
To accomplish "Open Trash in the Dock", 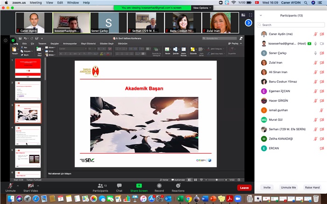I will tap(316, 199).
